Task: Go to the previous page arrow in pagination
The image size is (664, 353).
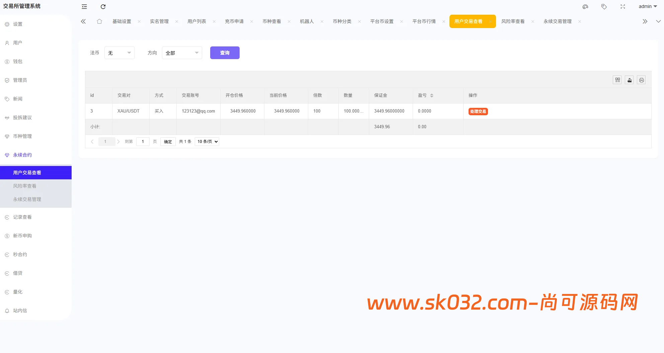Action: 92,142
